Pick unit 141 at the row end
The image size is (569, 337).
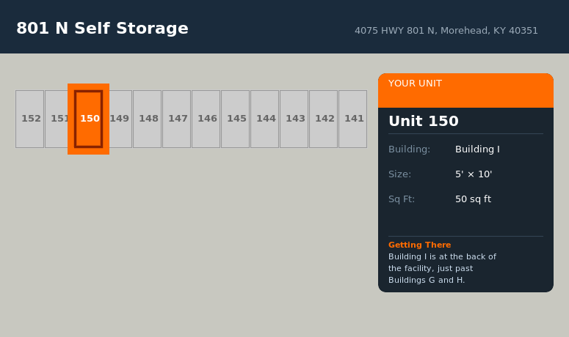(353, 119)
